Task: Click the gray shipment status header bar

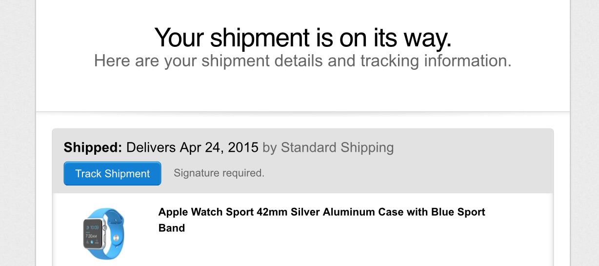Action: 302,161
